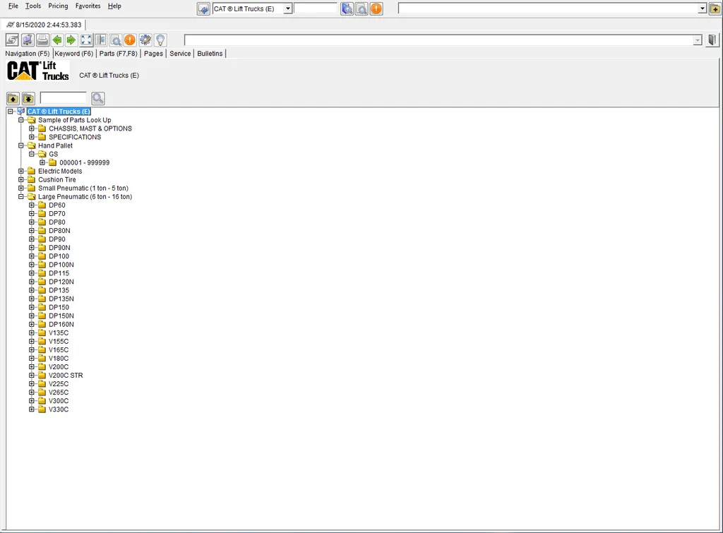Expand the Small Pneumatic (1 ton - 5 ton) folder
The height and width of the screenshot is (533, 723).
click(x=20, y=188)
